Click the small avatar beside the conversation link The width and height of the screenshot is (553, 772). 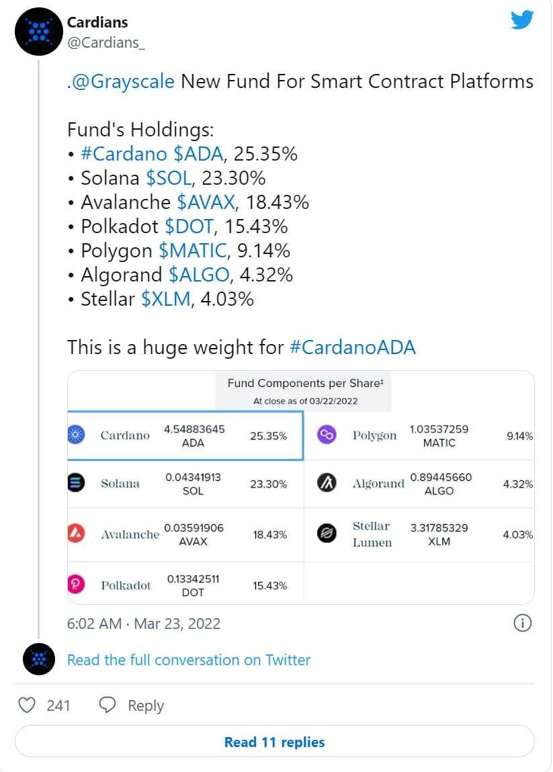coord(38,659)
